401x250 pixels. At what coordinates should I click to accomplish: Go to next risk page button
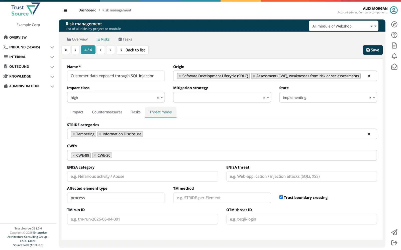tap(101, 50)
